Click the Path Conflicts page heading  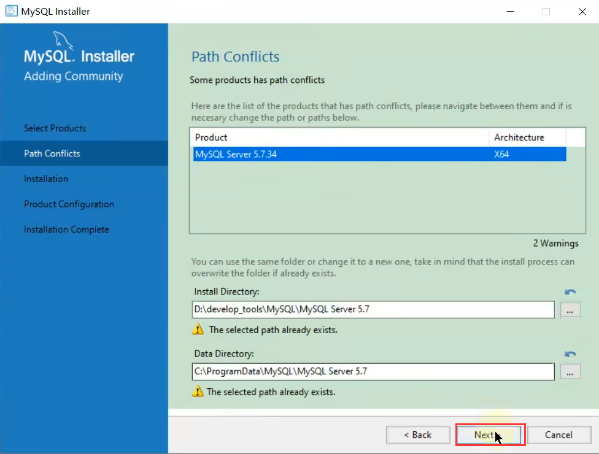pyautogui.click(x=235, y=56)
